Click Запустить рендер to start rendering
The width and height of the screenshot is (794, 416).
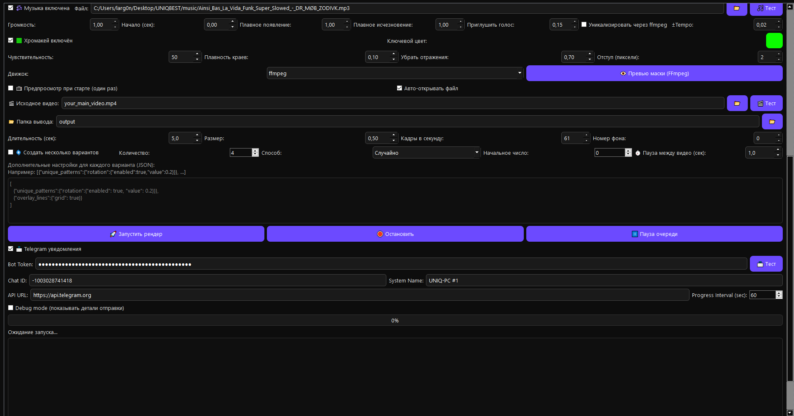tap(136, 234)
